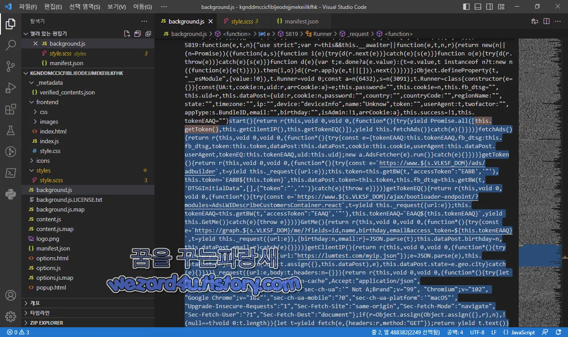Expand the ZIP EXPLORER section
Image resolution: width=568 pixels, height=337 pixels.
tap(88, 322)
